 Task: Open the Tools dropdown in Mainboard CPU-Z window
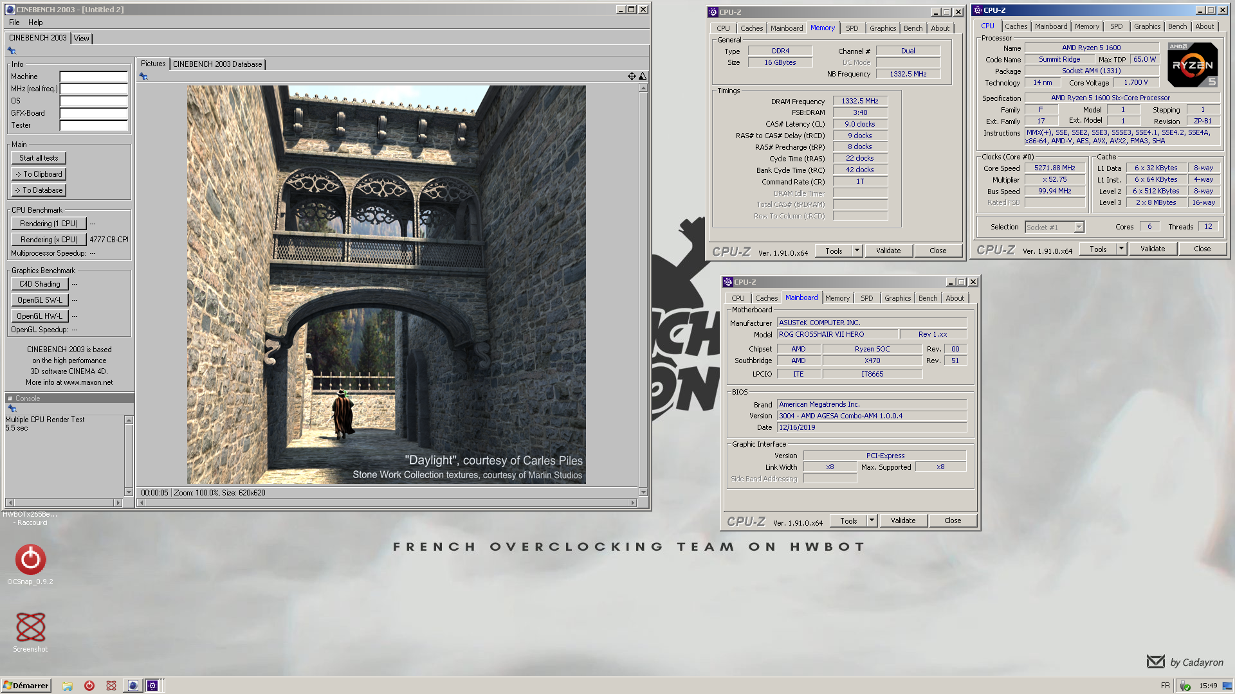[x=872, y=520]
